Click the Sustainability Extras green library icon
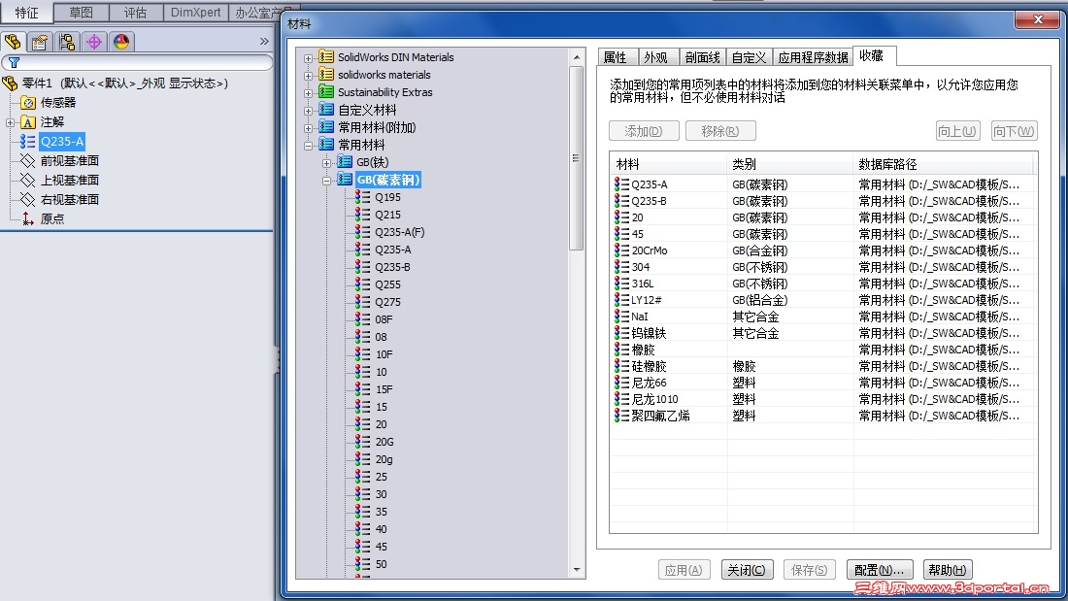The image size is (1068, 601). click(326, 91)
